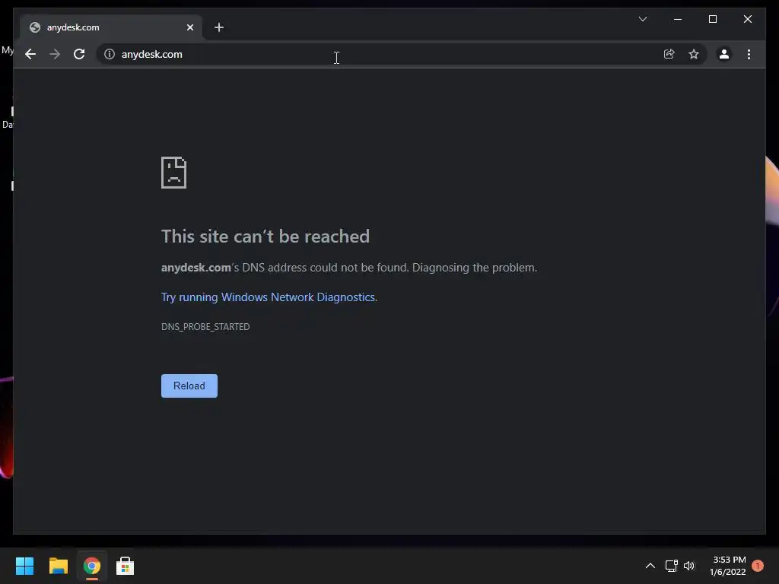
Task: Show hidden system tray icons
Action: click(x=650, y=566)
